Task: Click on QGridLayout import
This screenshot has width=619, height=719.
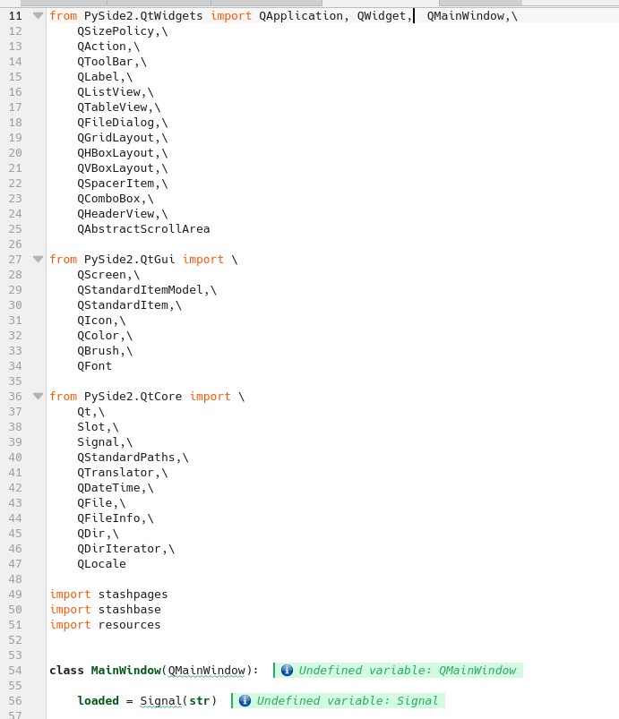Action: pos(116,138)
